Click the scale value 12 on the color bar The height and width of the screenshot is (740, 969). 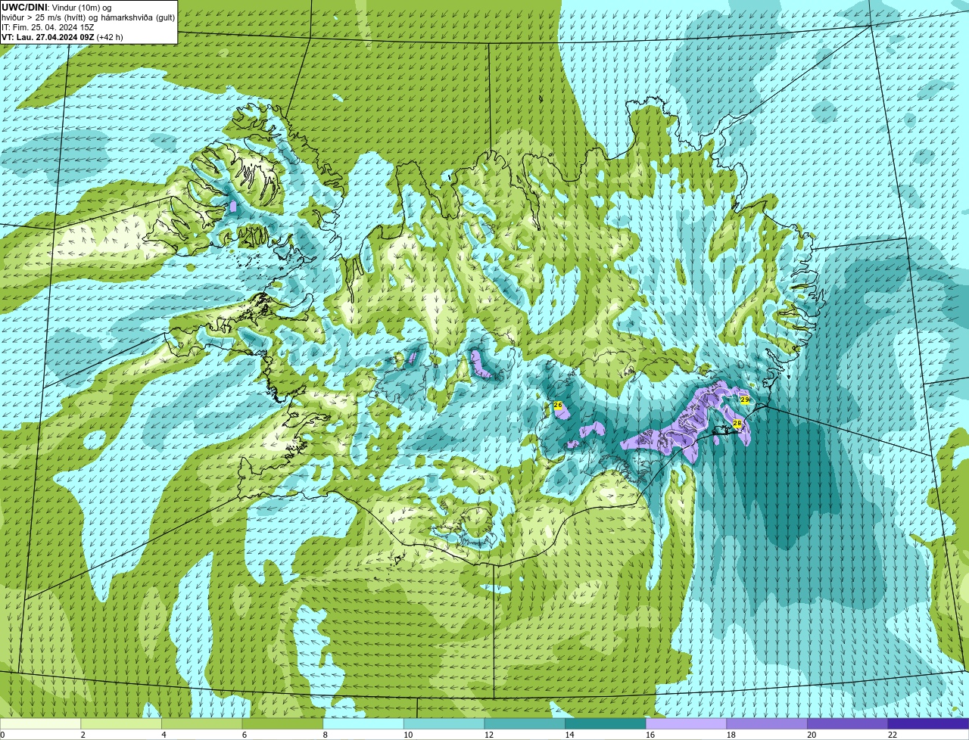(489, 735)
